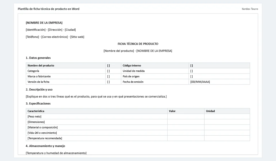Click the '3. Especificaciones' heading
The image size is (276, 161).
tap(38, 103)
